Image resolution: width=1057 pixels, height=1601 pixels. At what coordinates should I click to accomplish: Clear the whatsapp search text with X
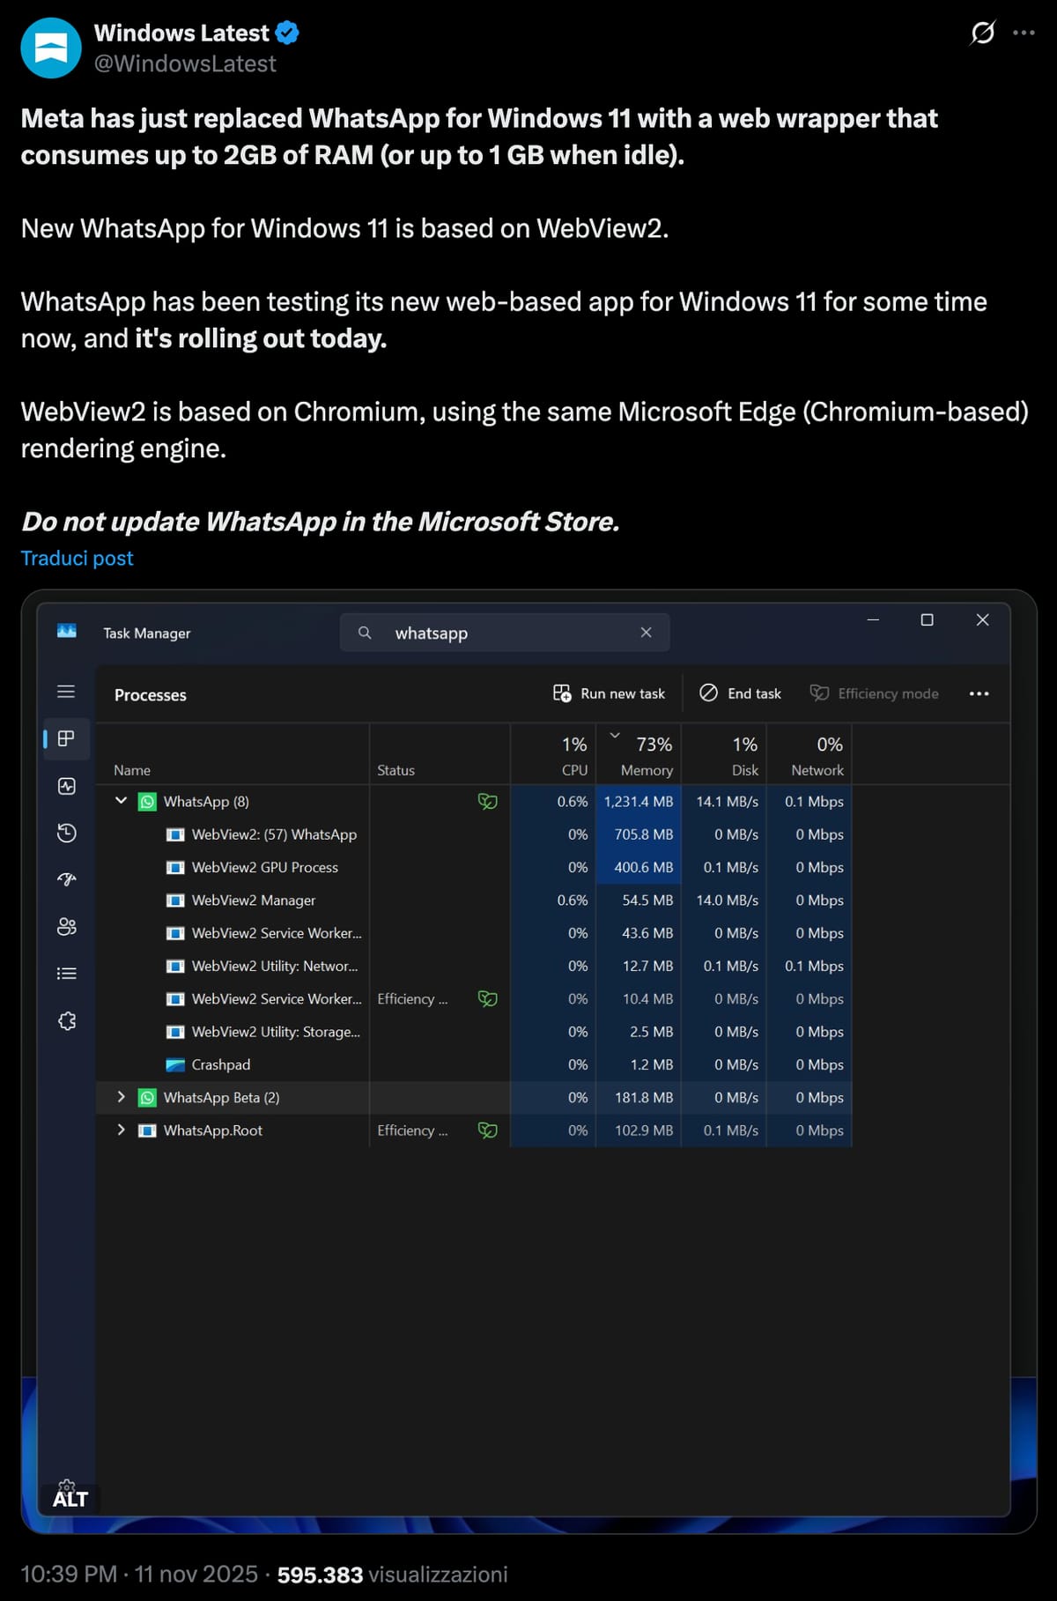(x=646, y=633)
